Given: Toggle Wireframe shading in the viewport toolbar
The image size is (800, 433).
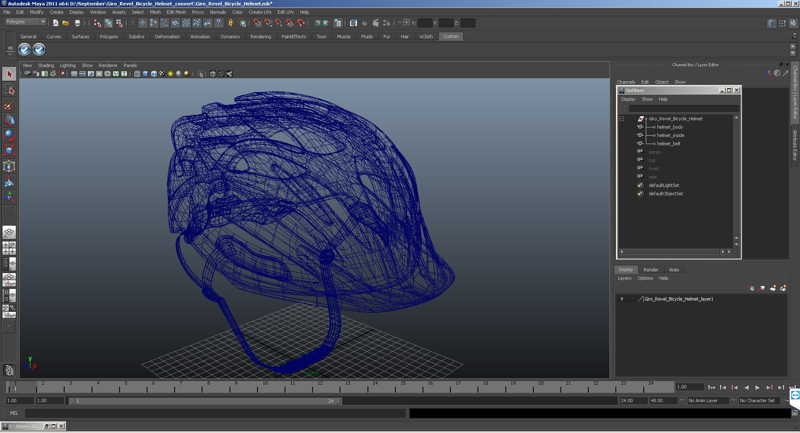Looking at the screenshot, I should (x=137, y=74).
